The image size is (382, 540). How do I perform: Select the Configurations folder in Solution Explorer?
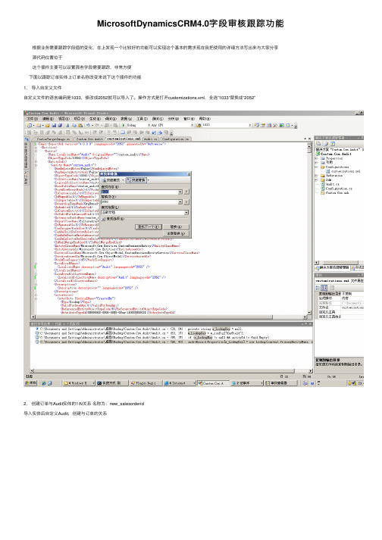334,167
